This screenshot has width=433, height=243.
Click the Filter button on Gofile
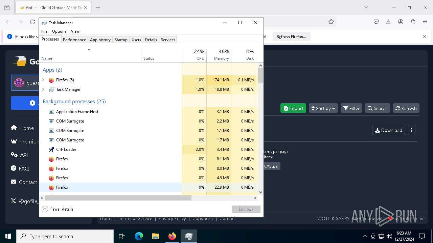pos(351,108)
